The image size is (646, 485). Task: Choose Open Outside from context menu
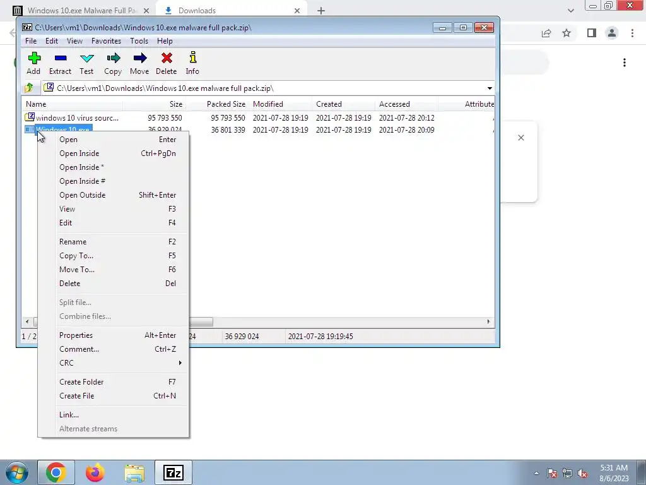(114, 195)
